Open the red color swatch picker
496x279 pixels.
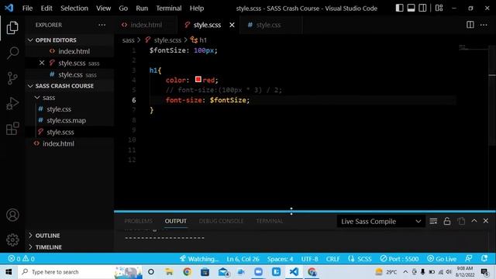click(198, 79)
